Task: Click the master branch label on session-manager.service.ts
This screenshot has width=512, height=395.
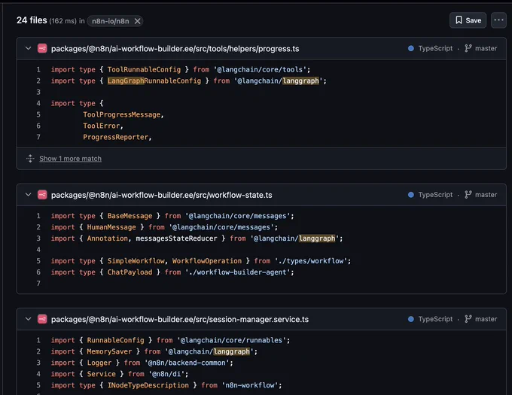Action: pos(486,319)
